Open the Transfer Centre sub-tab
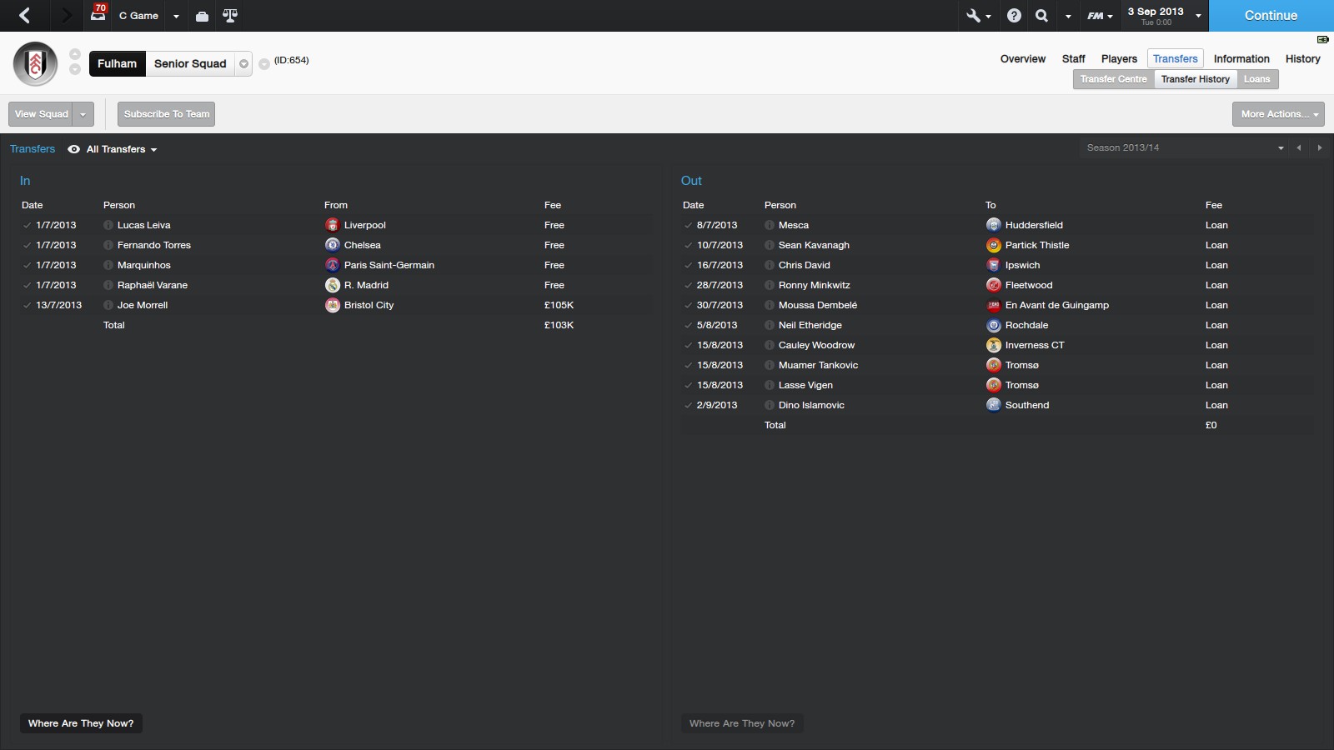1334x750 pixels. [x=1113, y=79]
